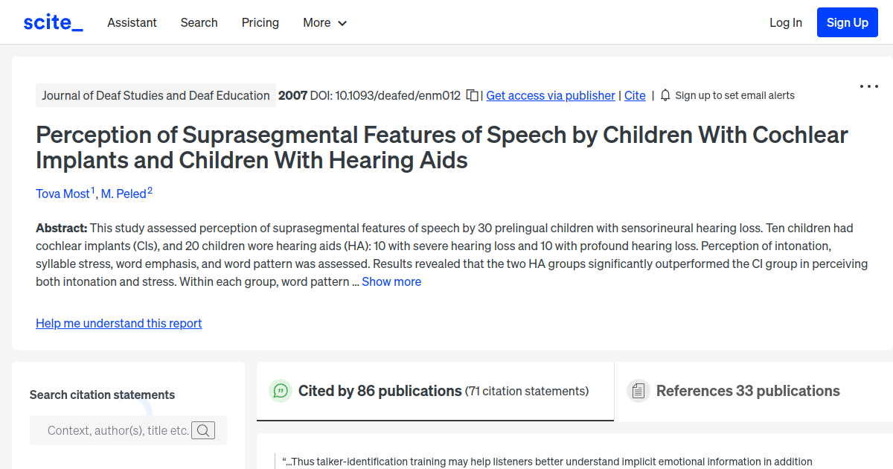Click the bell icon for email alerts
893x469 pixels.
click(x=665, y=95)
